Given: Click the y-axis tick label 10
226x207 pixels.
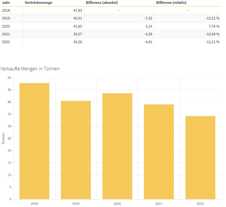Looking at the screenshot, I should pos(9,175).
